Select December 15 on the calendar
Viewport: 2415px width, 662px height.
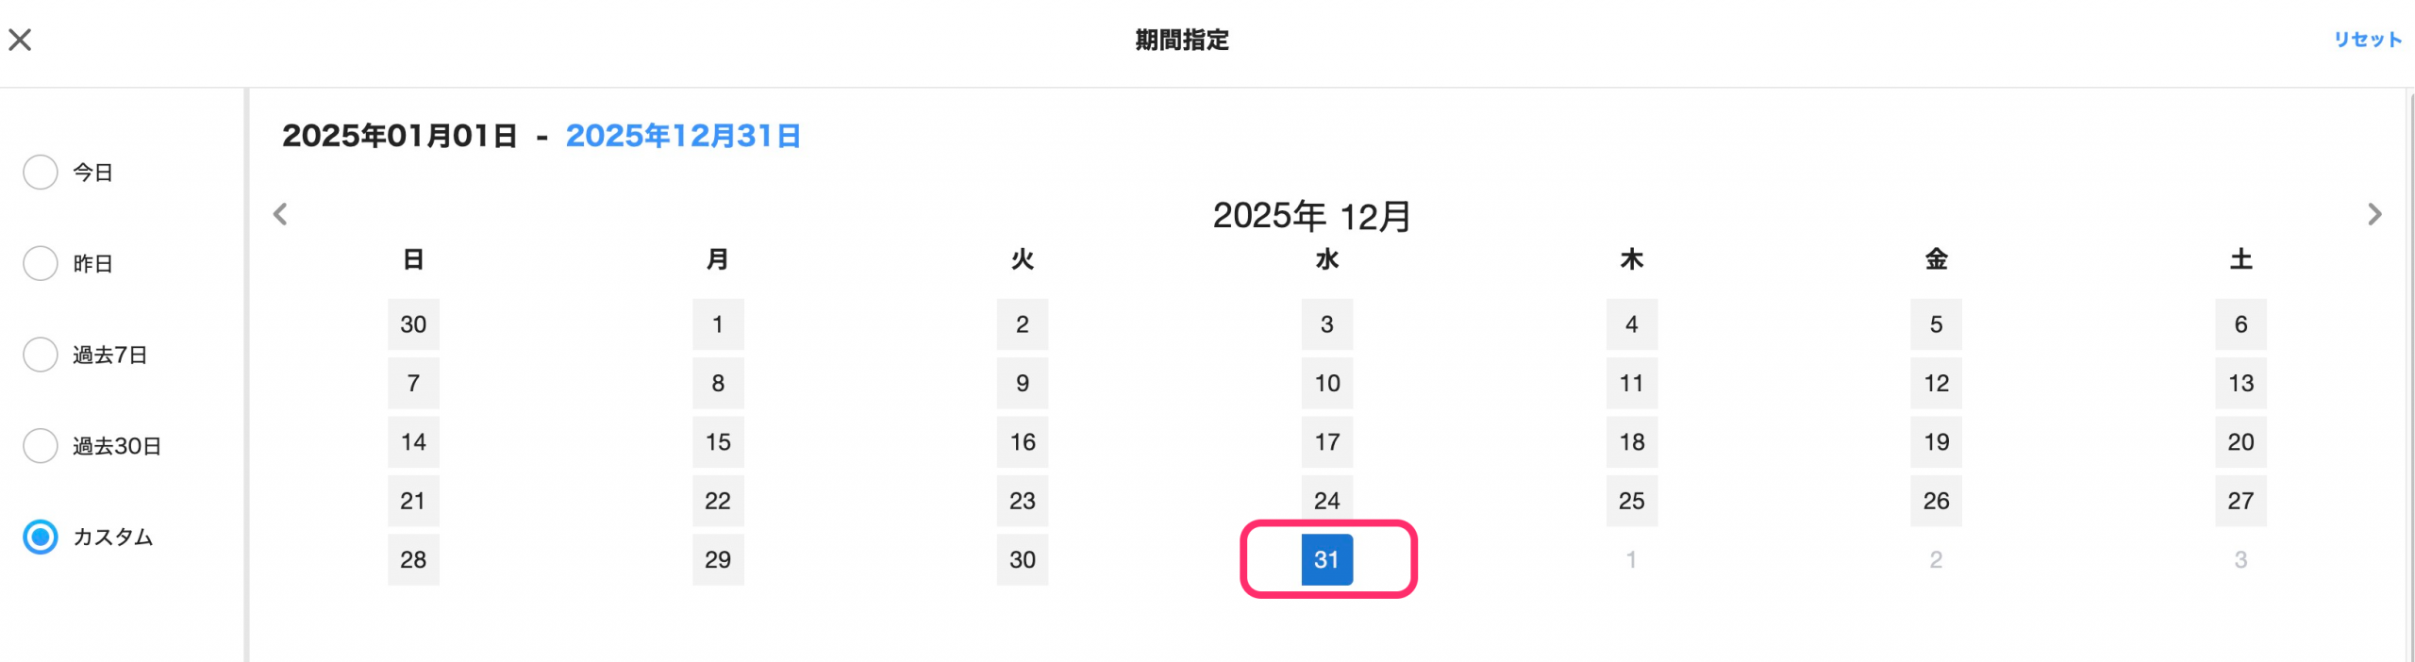(x=718, y=442)
